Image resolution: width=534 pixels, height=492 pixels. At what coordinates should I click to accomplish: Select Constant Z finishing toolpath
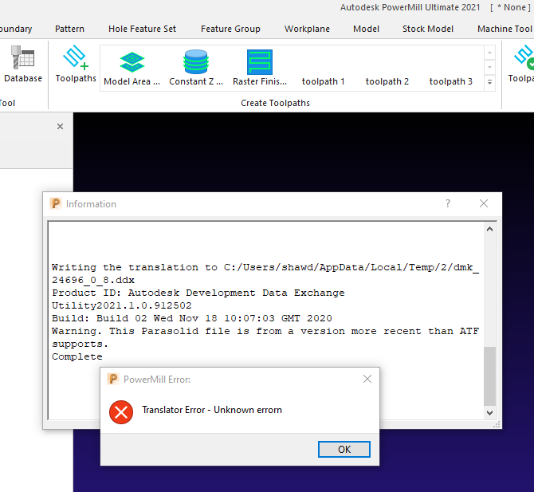coord(196,68)
